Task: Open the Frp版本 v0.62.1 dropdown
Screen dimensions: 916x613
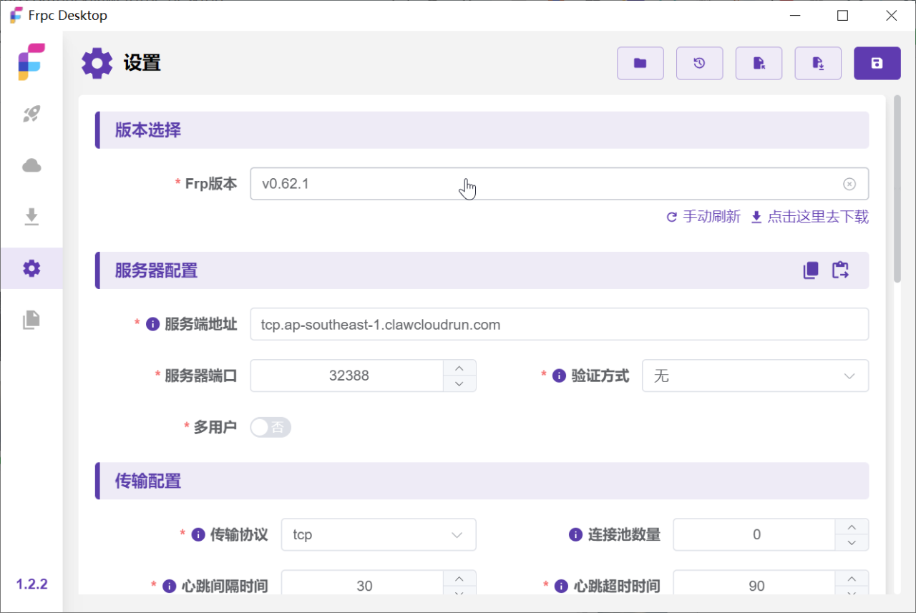Action: pyautogui.click(x=559, y=184)
